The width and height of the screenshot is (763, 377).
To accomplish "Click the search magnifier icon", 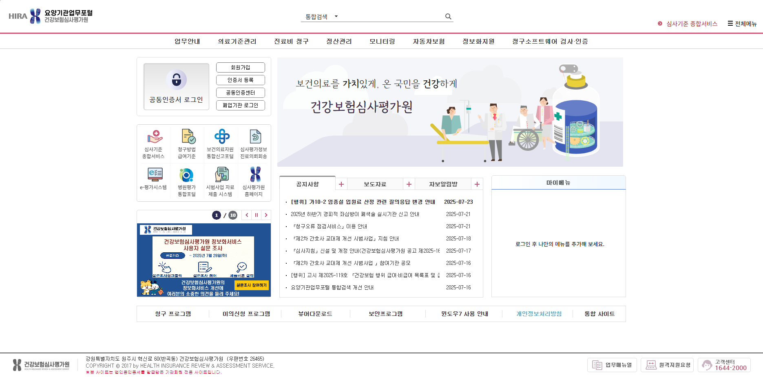I will tap(448, 17).
